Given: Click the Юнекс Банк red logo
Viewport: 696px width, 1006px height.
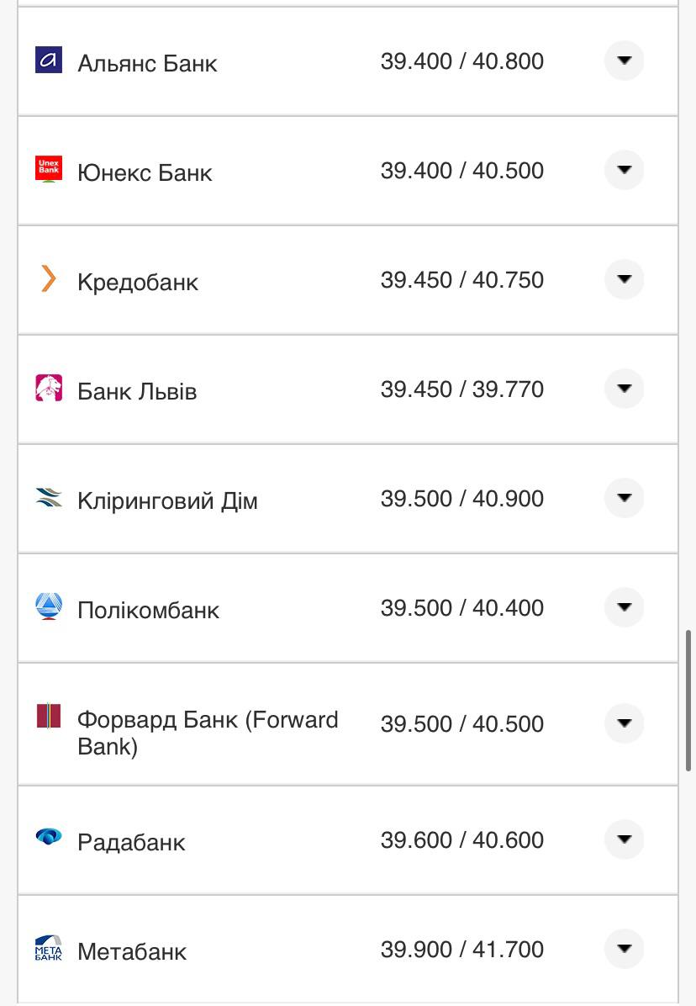Looking at the screenshot, I should click(49, 169).
